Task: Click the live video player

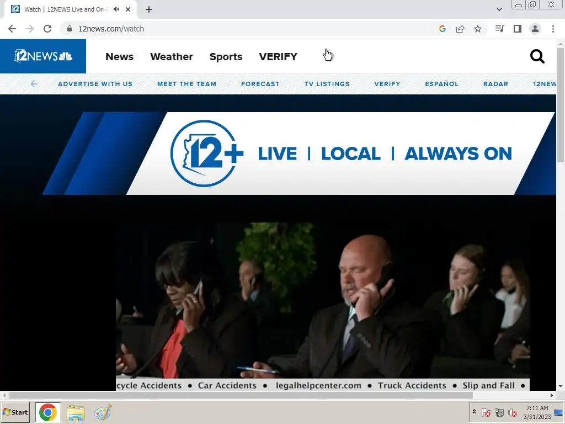Action: pyautogui.click(x=322, y=306)
